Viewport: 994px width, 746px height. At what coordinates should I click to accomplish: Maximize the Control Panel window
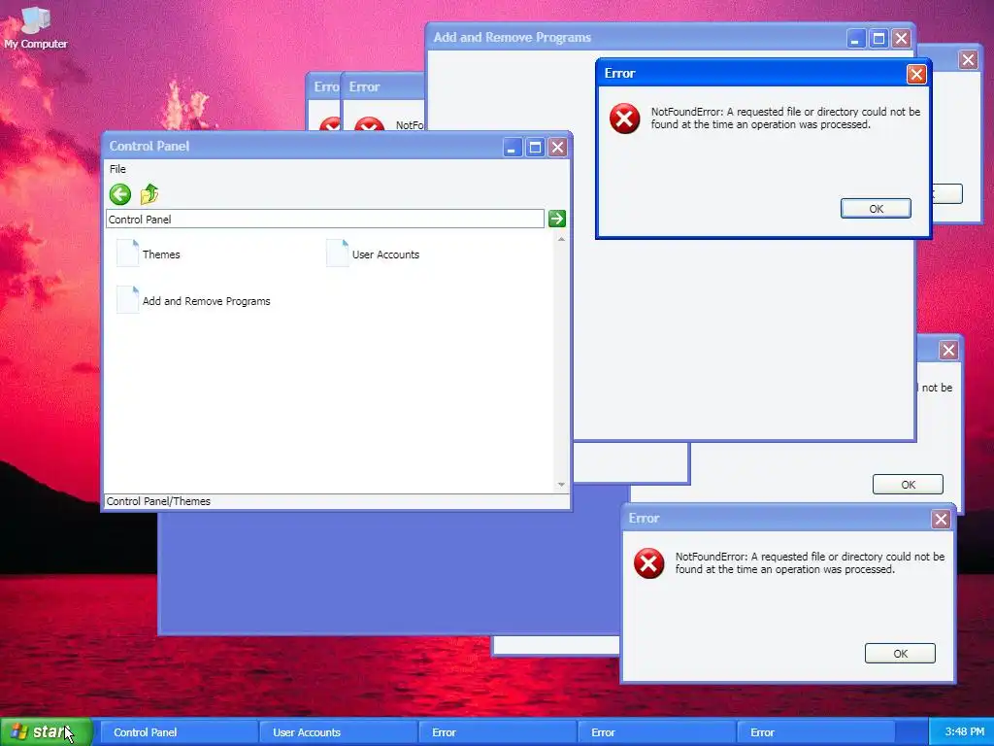pyautogui.click(x=535, y=148)
